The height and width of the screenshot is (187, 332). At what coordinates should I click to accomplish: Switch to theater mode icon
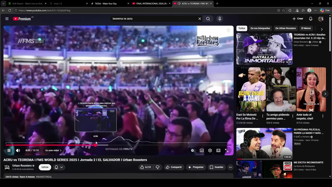218,150
